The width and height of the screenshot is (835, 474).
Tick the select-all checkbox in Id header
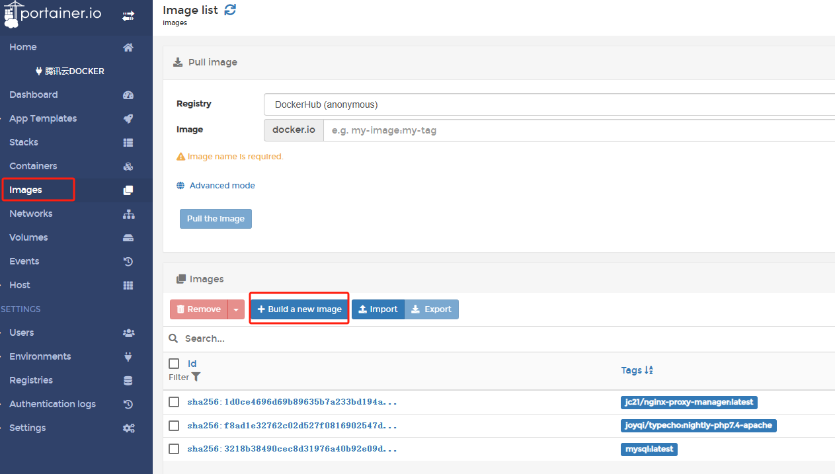174,364
